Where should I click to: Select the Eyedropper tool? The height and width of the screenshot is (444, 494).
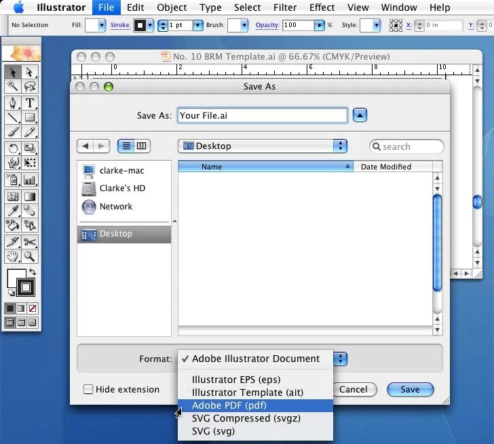click(x=13, y=211)
